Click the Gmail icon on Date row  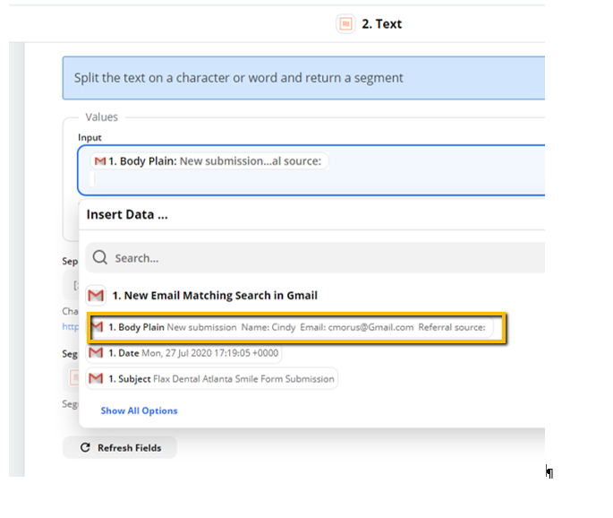(96, 353)
